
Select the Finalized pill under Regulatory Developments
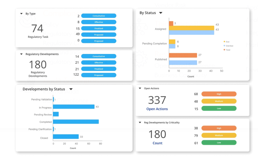point(99,69)
